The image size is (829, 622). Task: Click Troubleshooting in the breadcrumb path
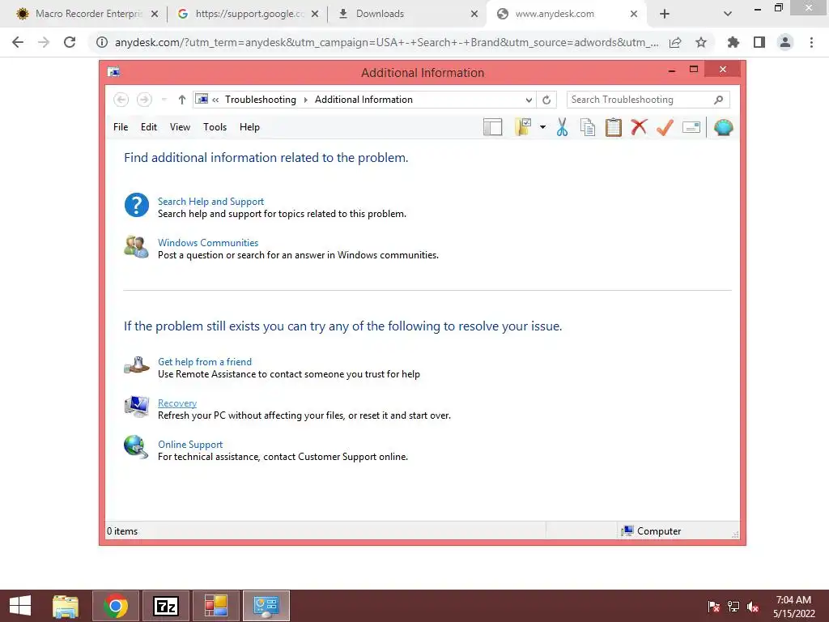pyautogui.click(x=261, y=100)
